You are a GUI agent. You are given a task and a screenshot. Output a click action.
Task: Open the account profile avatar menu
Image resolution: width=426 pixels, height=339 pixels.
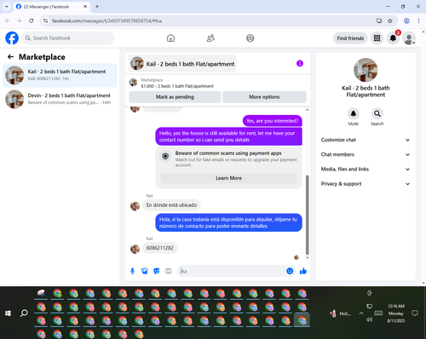point(409,38)
